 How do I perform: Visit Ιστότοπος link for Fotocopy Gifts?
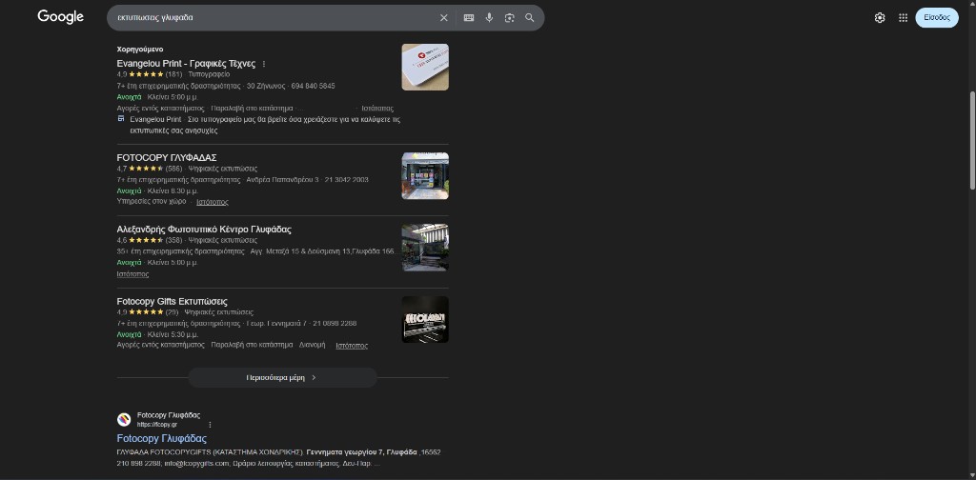coord(352,346)
